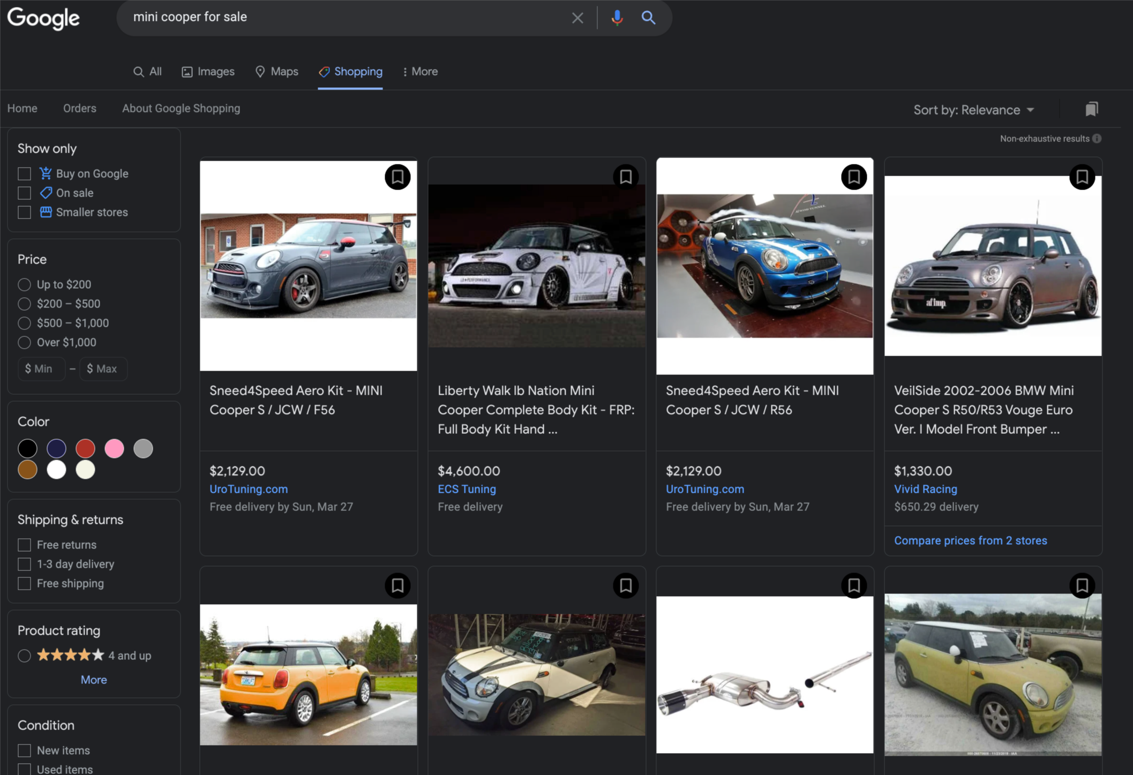Viewport: 1133px width, 775px height.
Task: Pick the black color swatch
Action: tap(27, 448)
